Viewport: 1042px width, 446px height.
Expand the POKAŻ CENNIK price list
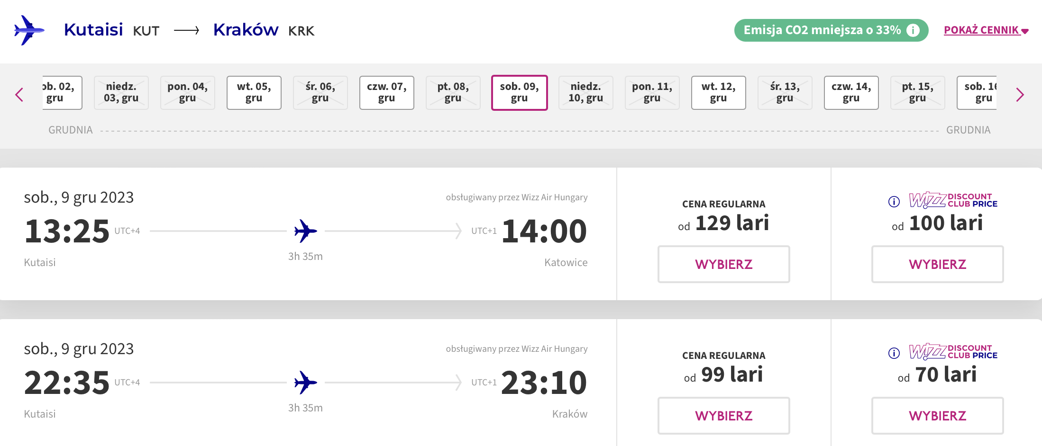click(986, 30)
